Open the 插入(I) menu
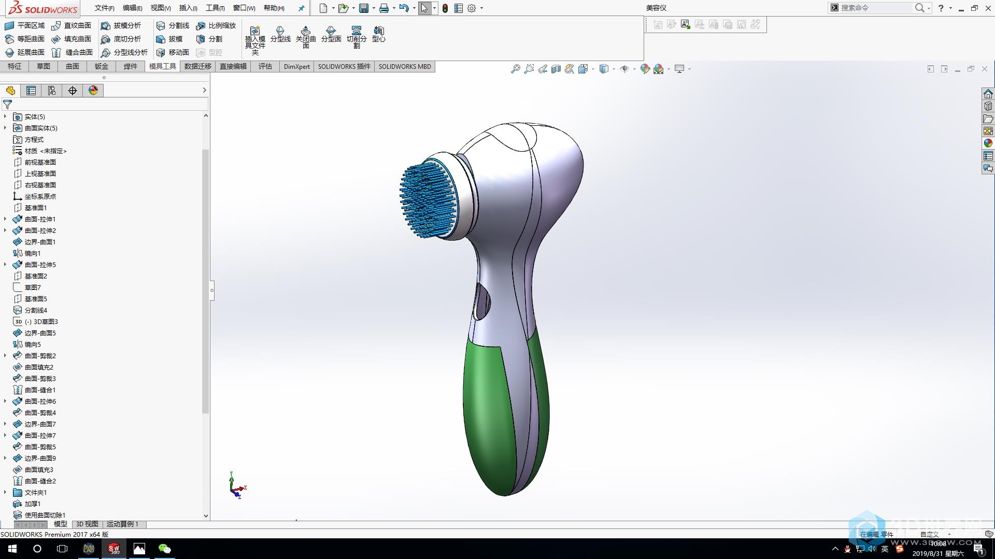995x559 pixels. (x=188, y=8)
